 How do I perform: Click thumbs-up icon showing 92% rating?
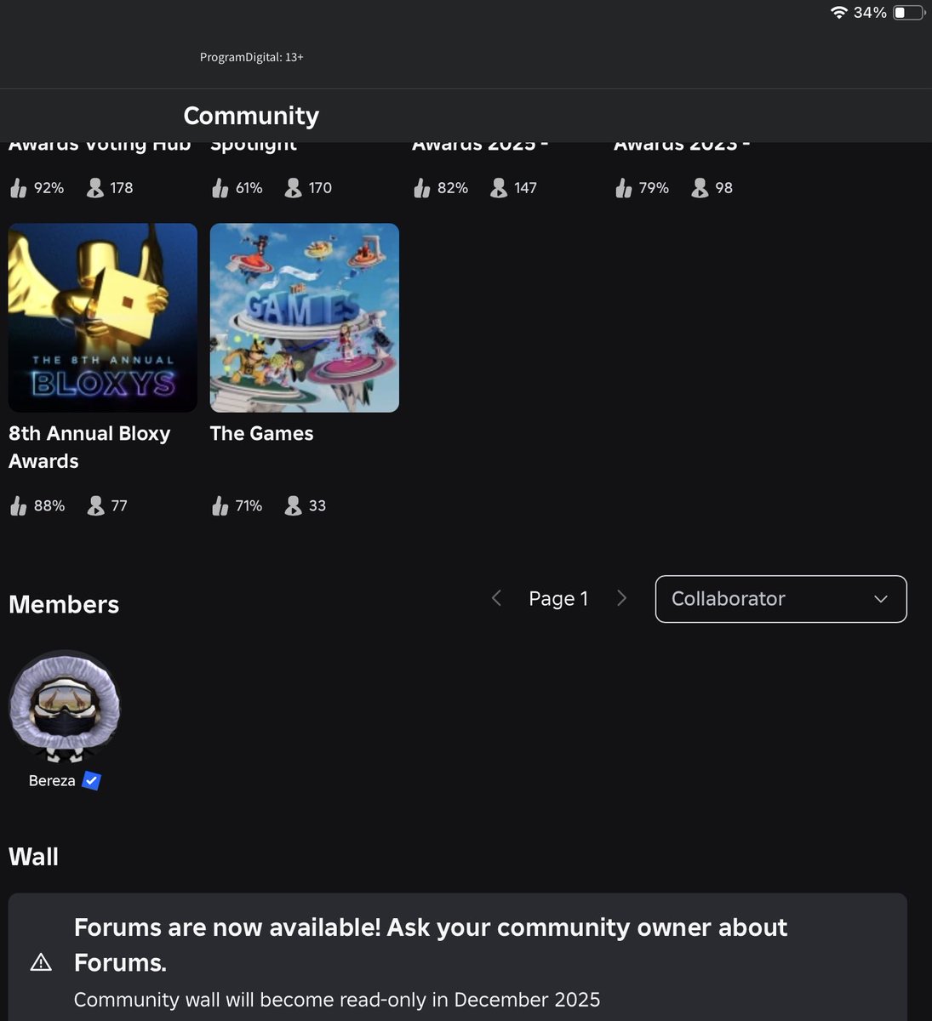pyautogui.click(x=18, y=188)
